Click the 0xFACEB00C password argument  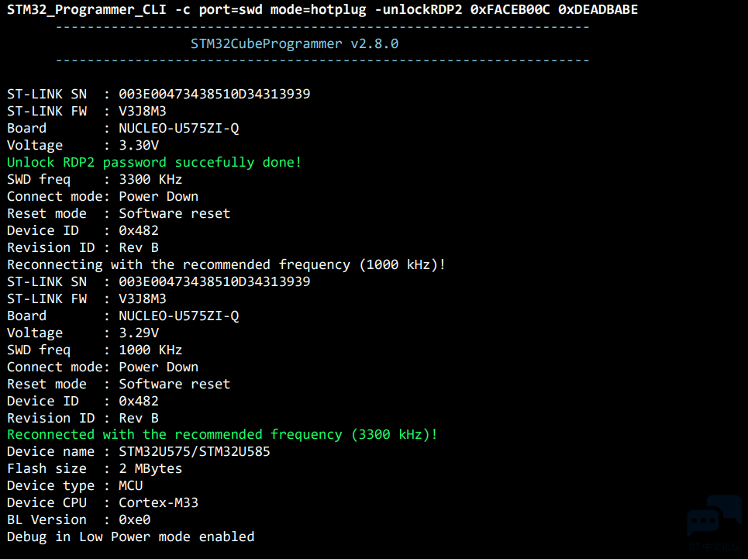tap(509, 9)
